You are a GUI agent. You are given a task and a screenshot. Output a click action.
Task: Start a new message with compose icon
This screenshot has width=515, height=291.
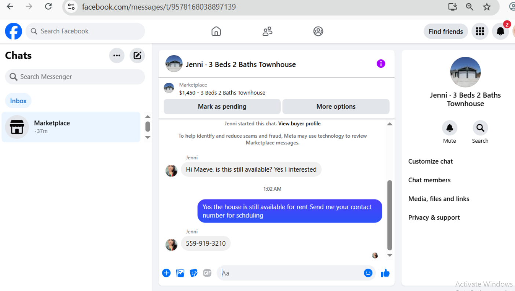point(137,56)
